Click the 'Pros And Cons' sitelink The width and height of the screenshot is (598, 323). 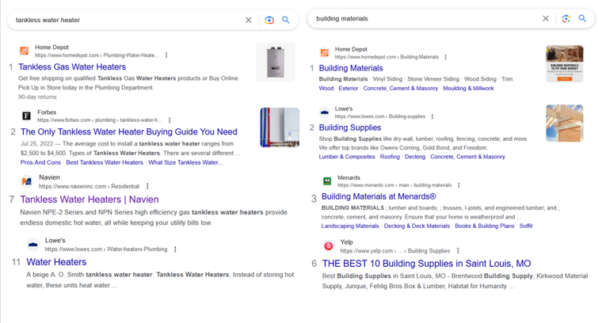tap(40, 162)
